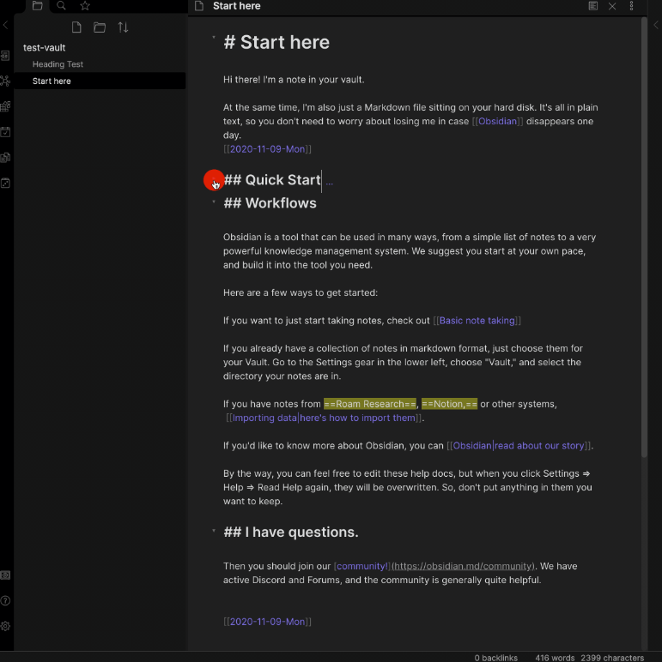Fold the Start here top heading arrow
The image size is (662, 662).
point(214,38)
